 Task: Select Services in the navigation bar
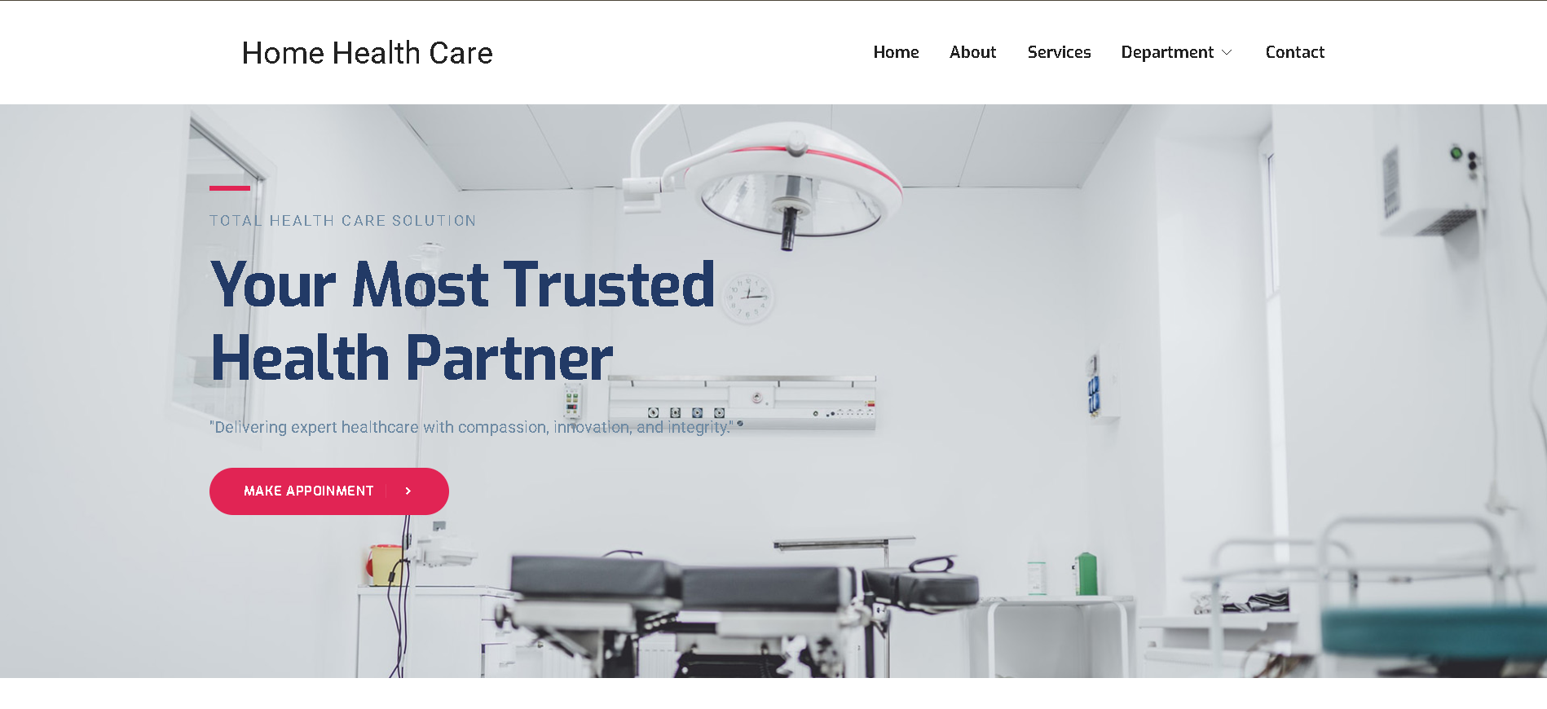tap(1059, 52)
